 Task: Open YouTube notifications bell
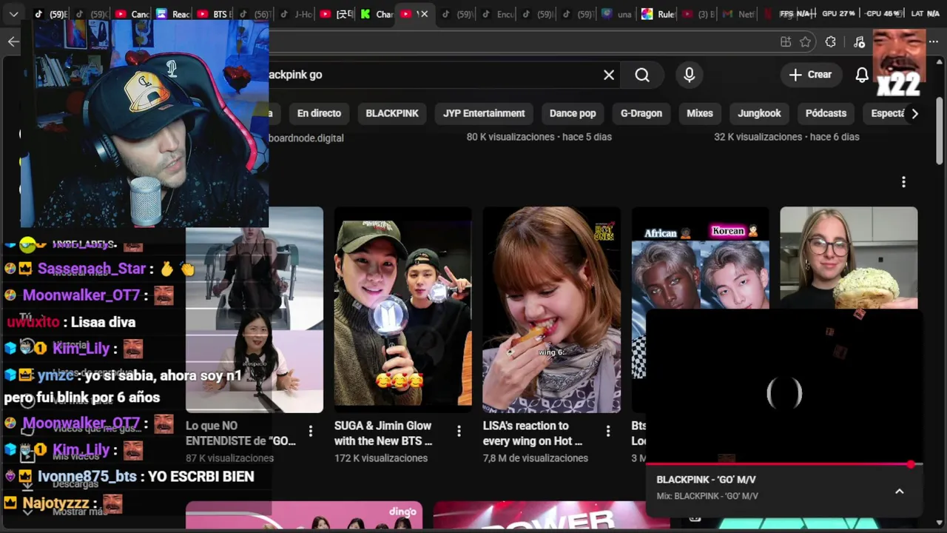(x=862, y=75)
